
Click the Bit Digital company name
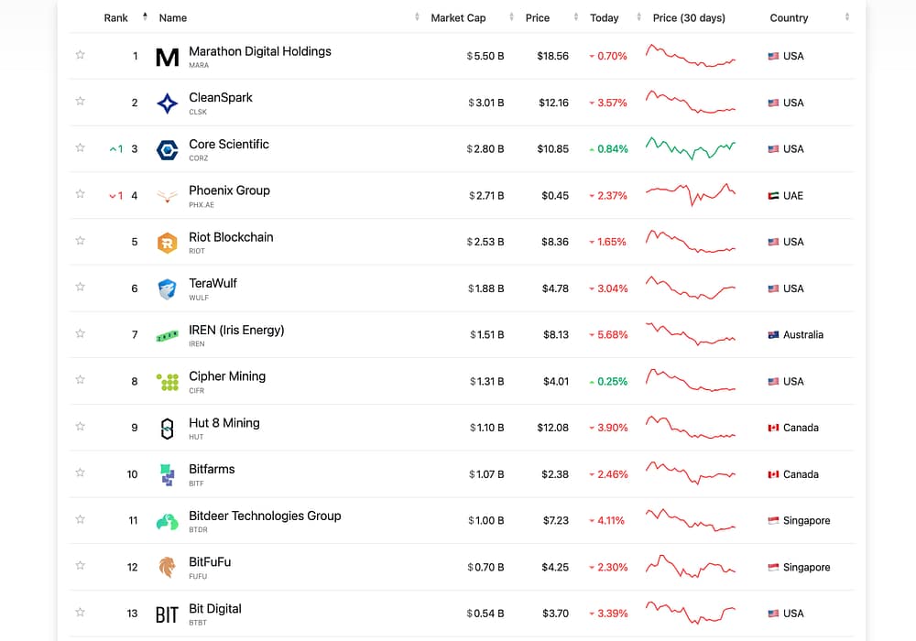point(215,608)
